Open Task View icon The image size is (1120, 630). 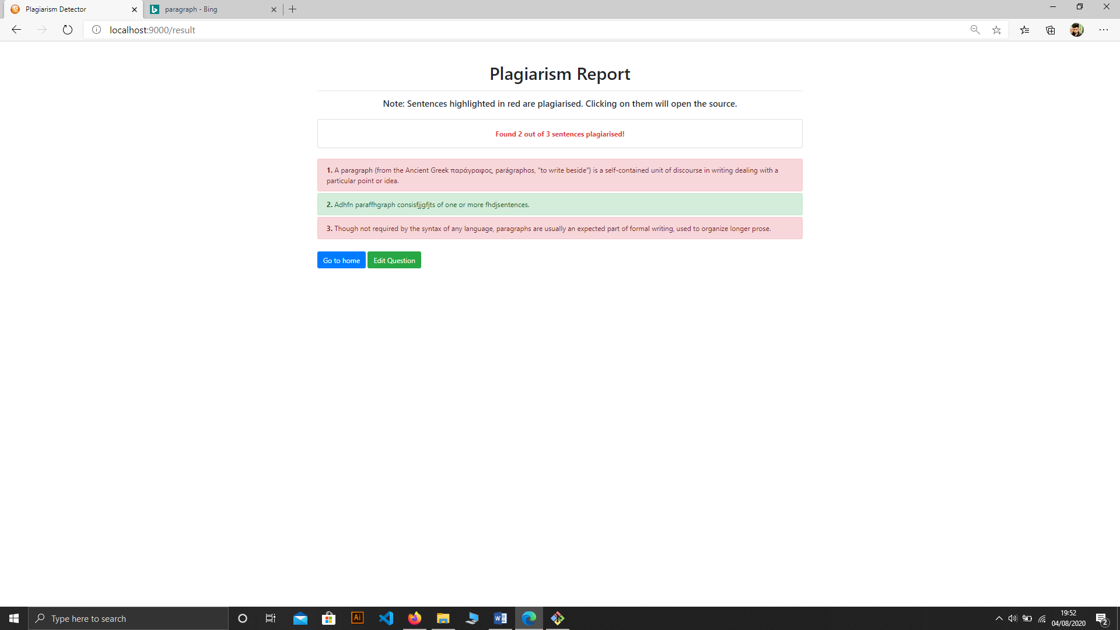pyautogui.click(x=271, y=618)
